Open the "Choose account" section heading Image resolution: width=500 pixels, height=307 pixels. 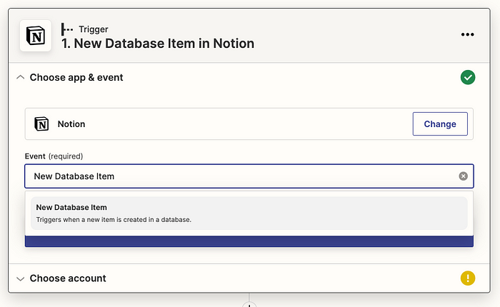pyautogui.click(x=68, y=278)
